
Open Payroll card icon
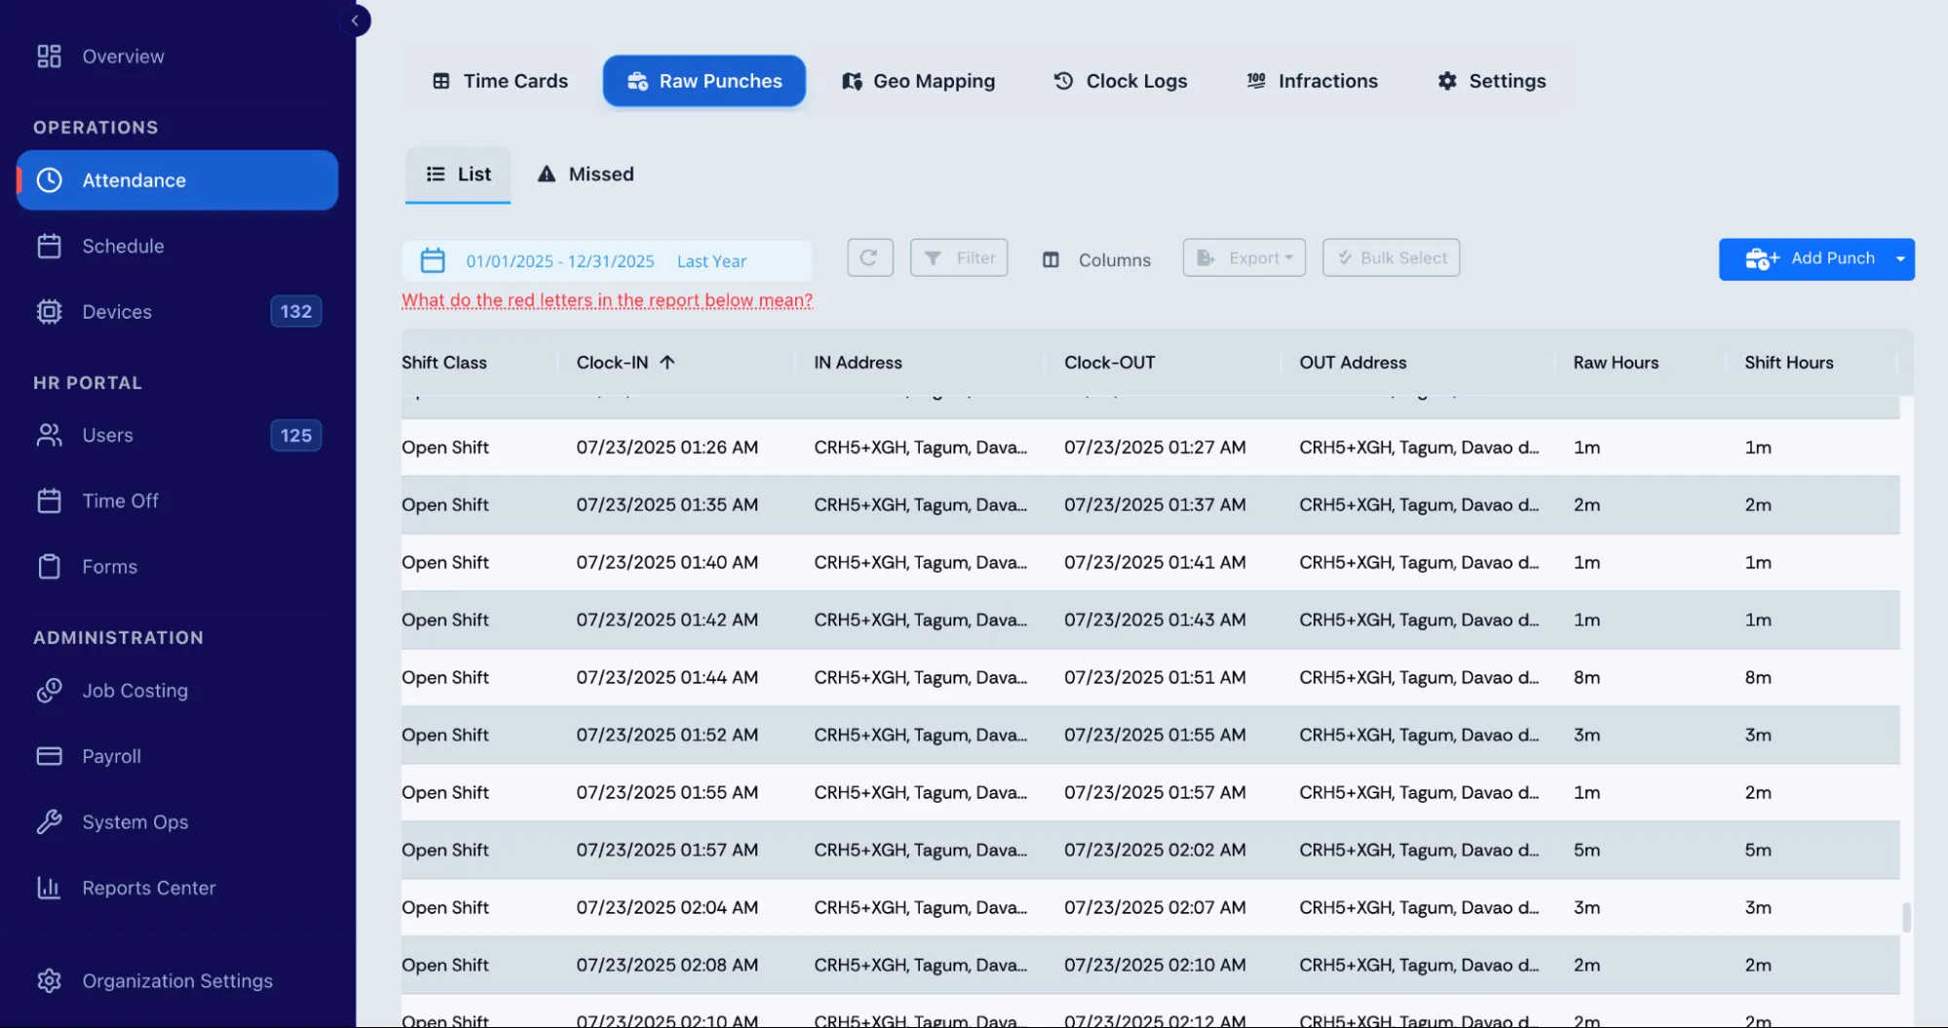(x=50, y=756)
